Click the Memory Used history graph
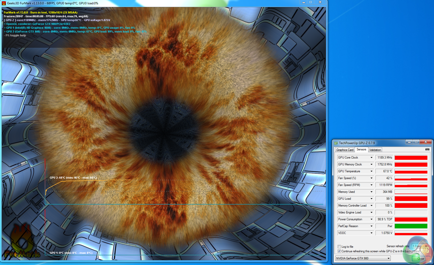 pos(411,192)
